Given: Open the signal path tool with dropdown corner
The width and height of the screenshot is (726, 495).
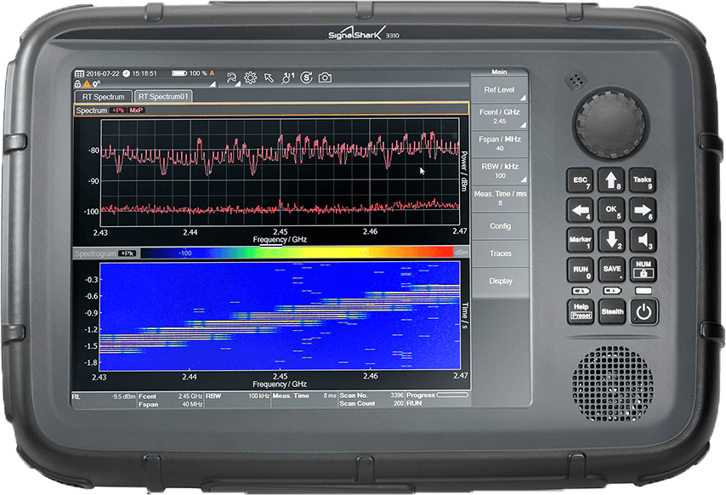Looking at the screenshot, I should [232, 77].
